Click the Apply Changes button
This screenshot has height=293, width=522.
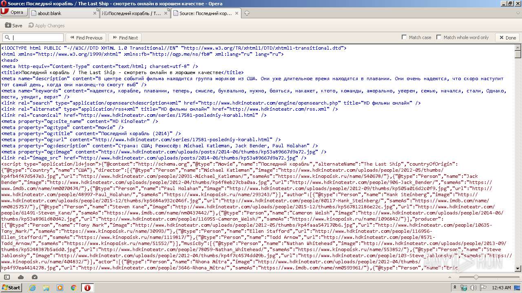click(46, 25)
